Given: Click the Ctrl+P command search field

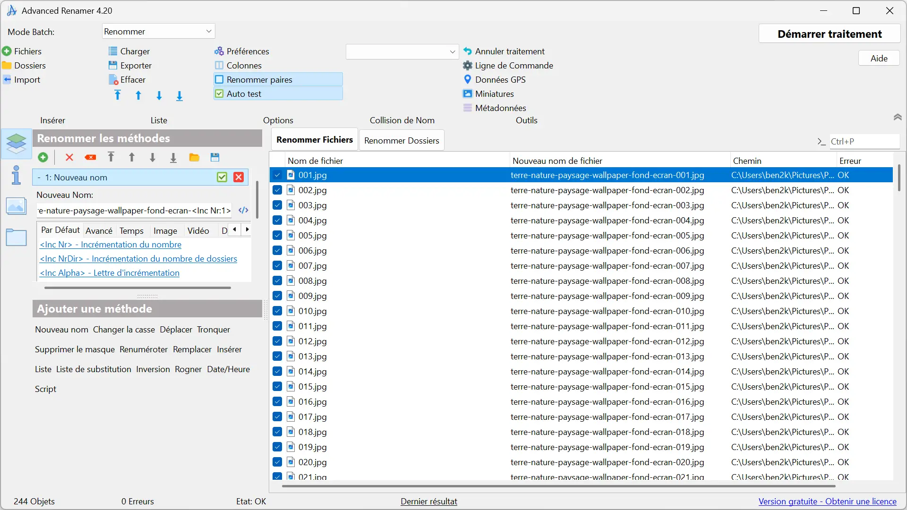Looking at the screenshot, I should tap(864, 141).
